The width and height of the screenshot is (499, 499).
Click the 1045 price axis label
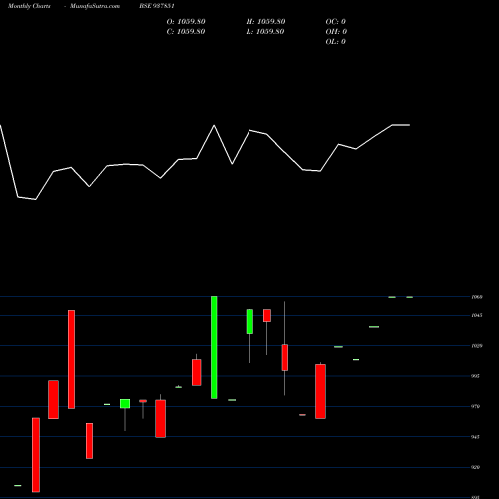click(x=477, y=315)
